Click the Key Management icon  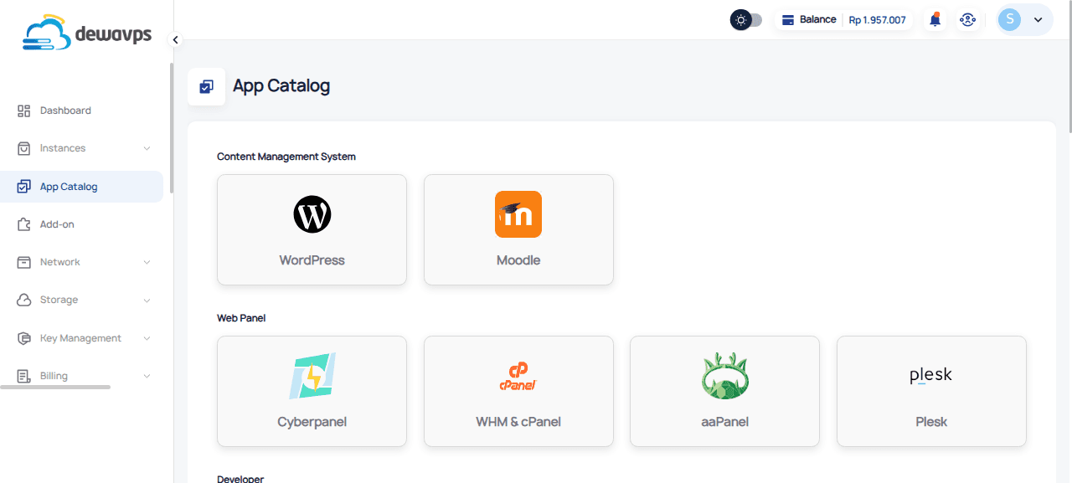24,337
